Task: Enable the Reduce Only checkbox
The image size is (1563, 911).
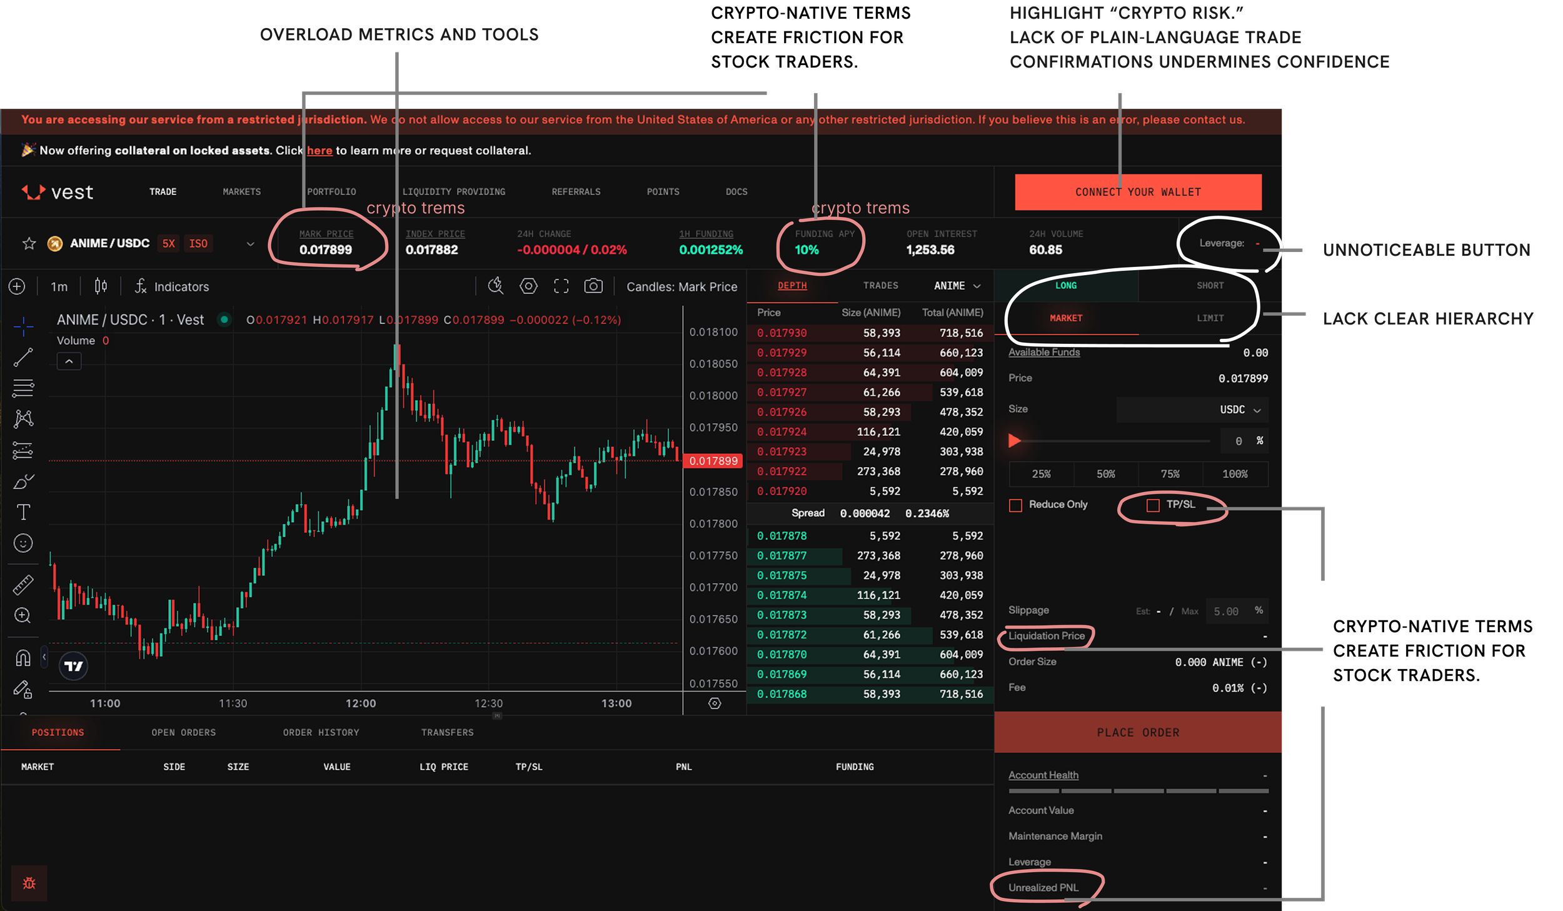Action: pos(1015,505)
